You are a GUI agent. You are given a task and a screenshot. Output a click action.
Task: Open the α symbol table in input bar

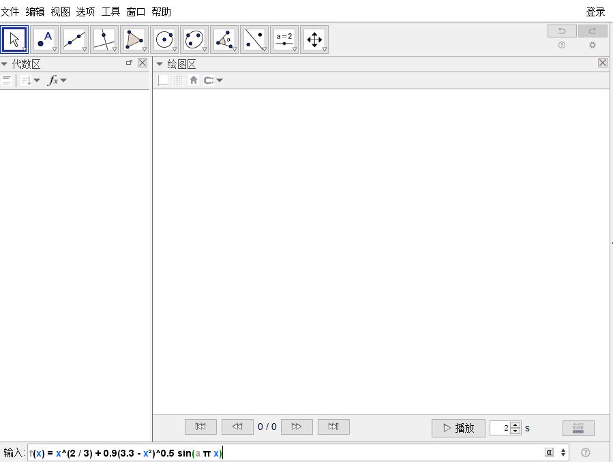click(550, 452)
